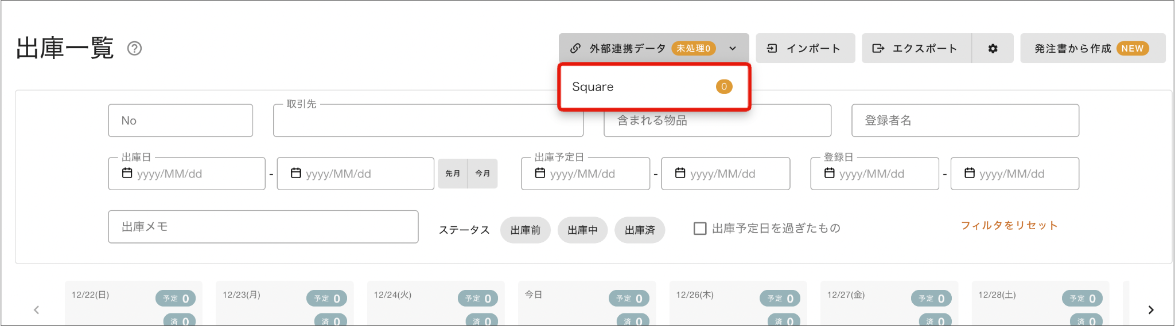
Task: Advance dates with the right chevron arrow
Action: (x=1150, y=310)
